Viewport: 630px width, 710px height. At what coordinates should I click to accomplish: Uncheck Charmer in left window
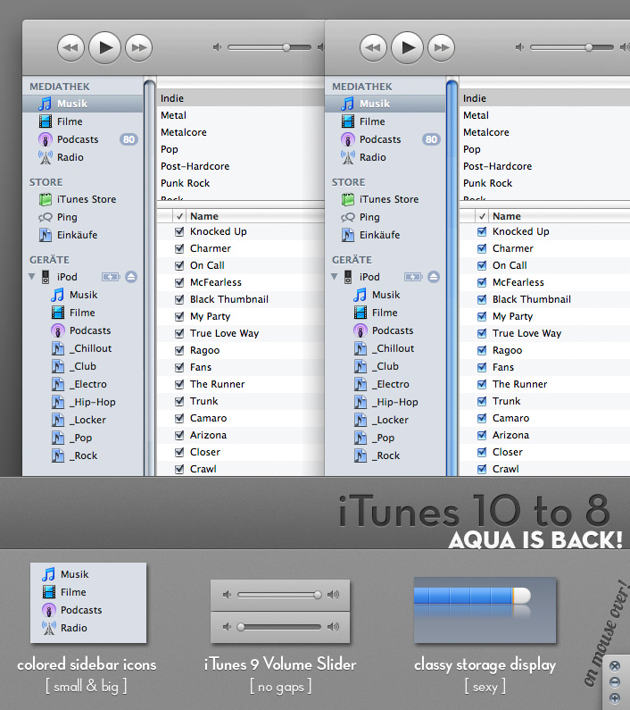(x=179, y=248)
